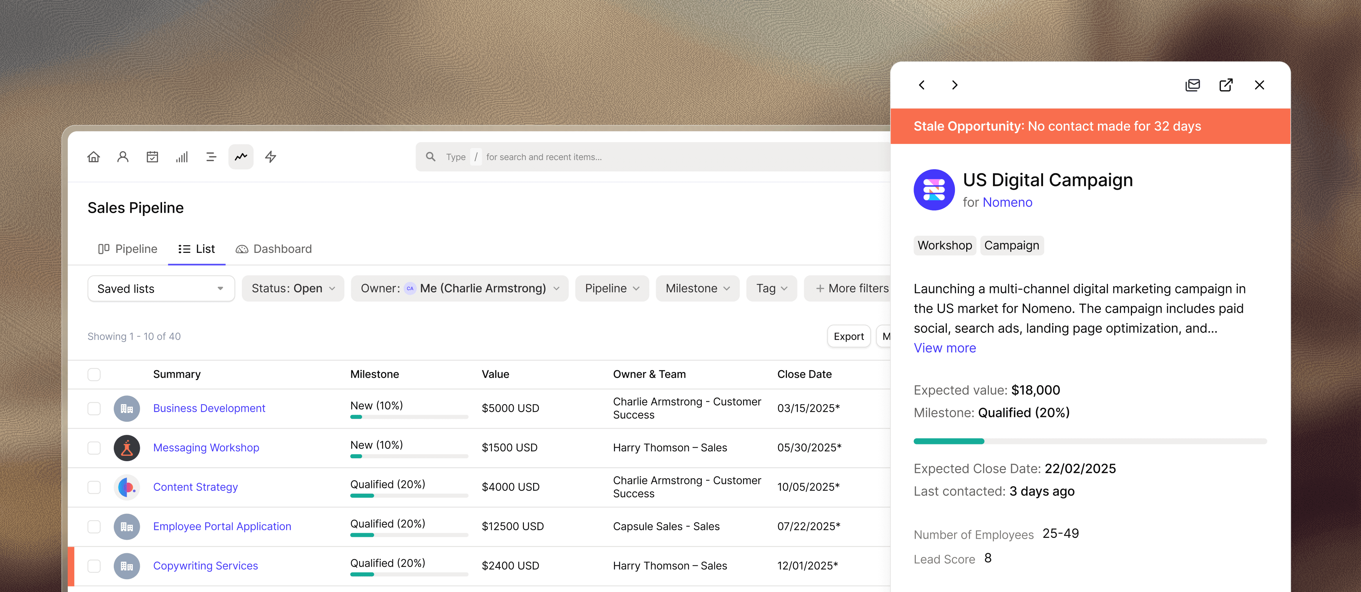Check the Messaging Workshop row checkbox
The width and height of the screenshot is (1361, 592).
pos(94,447)
